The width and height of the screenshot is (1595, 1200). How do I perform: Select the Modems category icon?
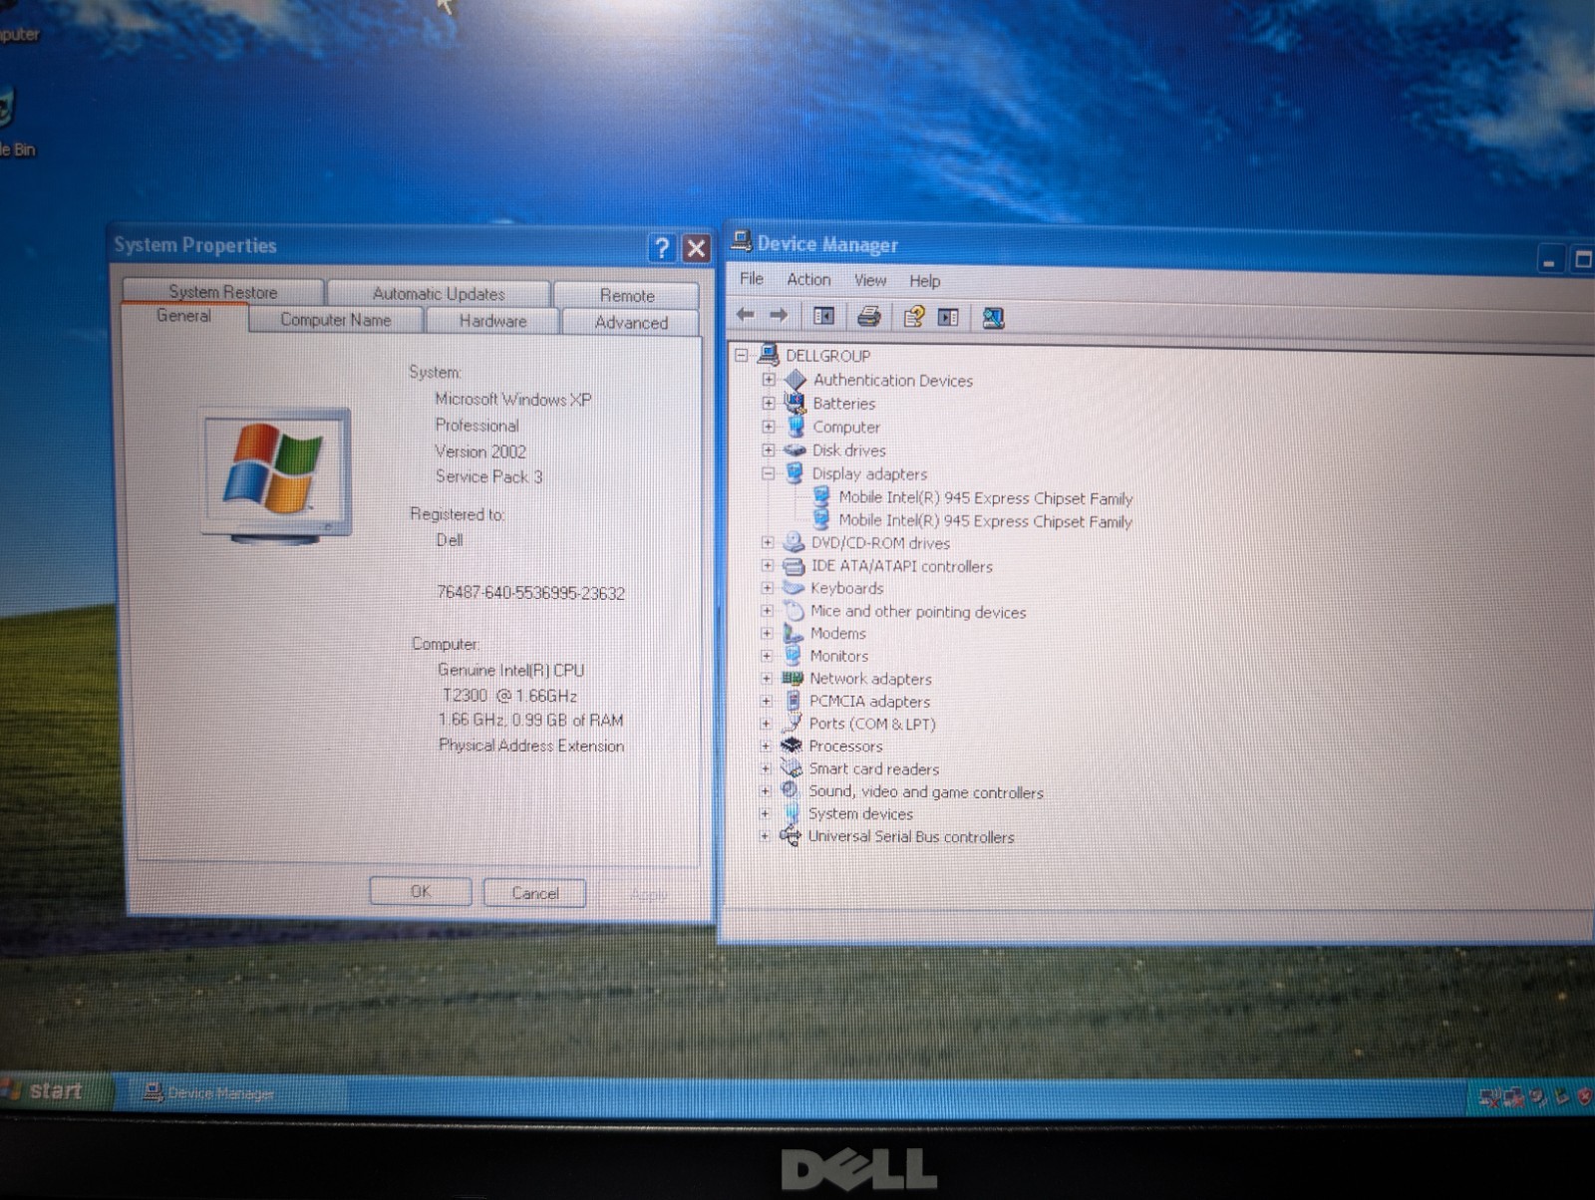click(793, 633)
